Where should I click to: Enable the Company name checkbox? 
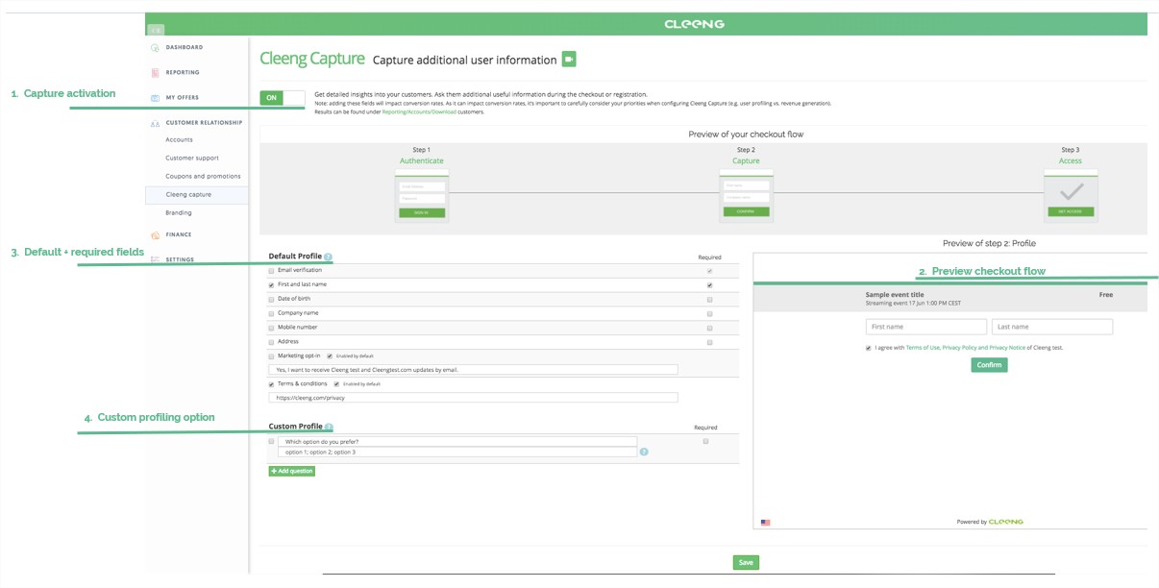point(271,313)
